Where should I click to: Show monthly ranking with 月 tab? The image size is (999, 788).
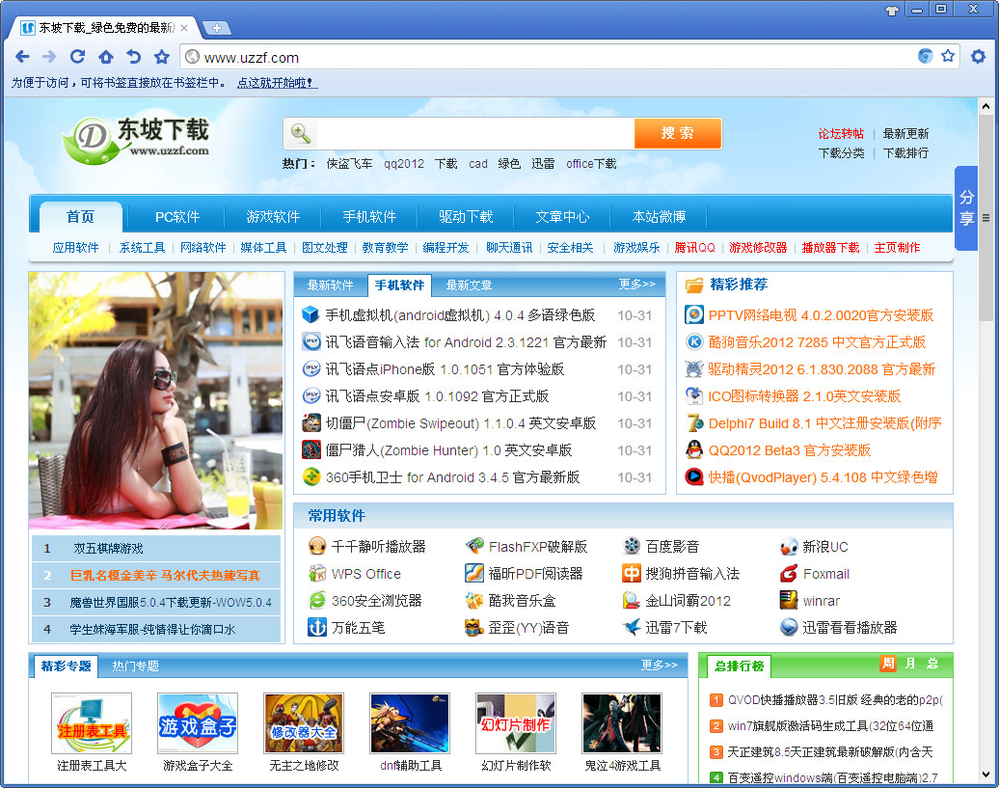pyautogui.click(x=910, y=664)
